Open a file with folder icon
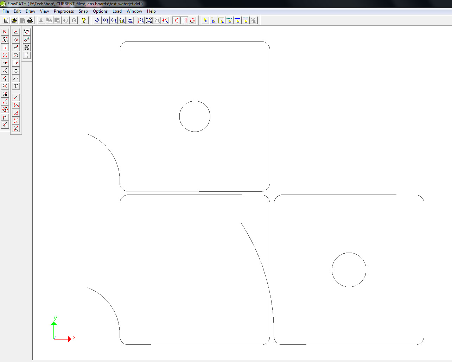The width and height of the screenshot is (452, 362). point(14,20)
